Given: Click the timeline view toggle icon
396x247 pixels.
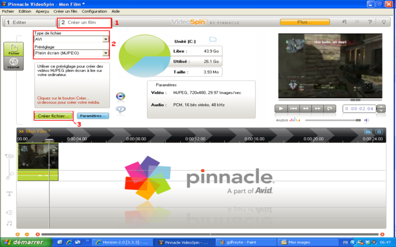Looking at the screenshot, I should [x=368, y=131].
